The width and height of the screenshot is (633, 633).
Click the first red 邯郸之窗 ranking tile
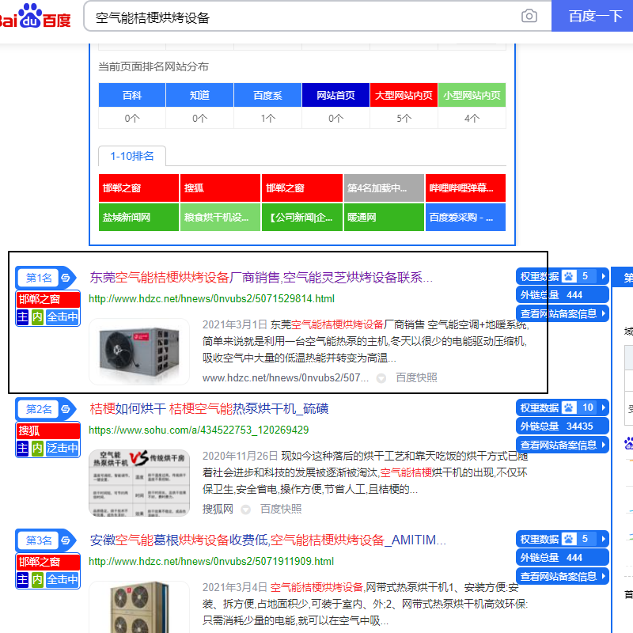coord(138,188)
